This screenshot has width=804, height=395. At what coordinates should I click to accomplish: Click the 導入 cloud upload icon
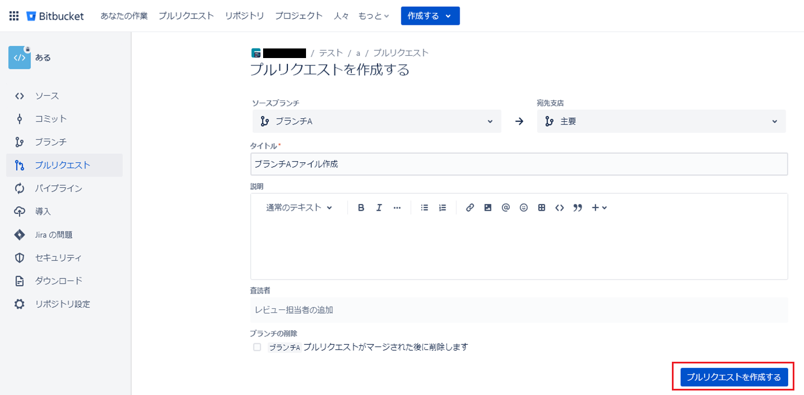pyautogui.click(x=20, y=211)
